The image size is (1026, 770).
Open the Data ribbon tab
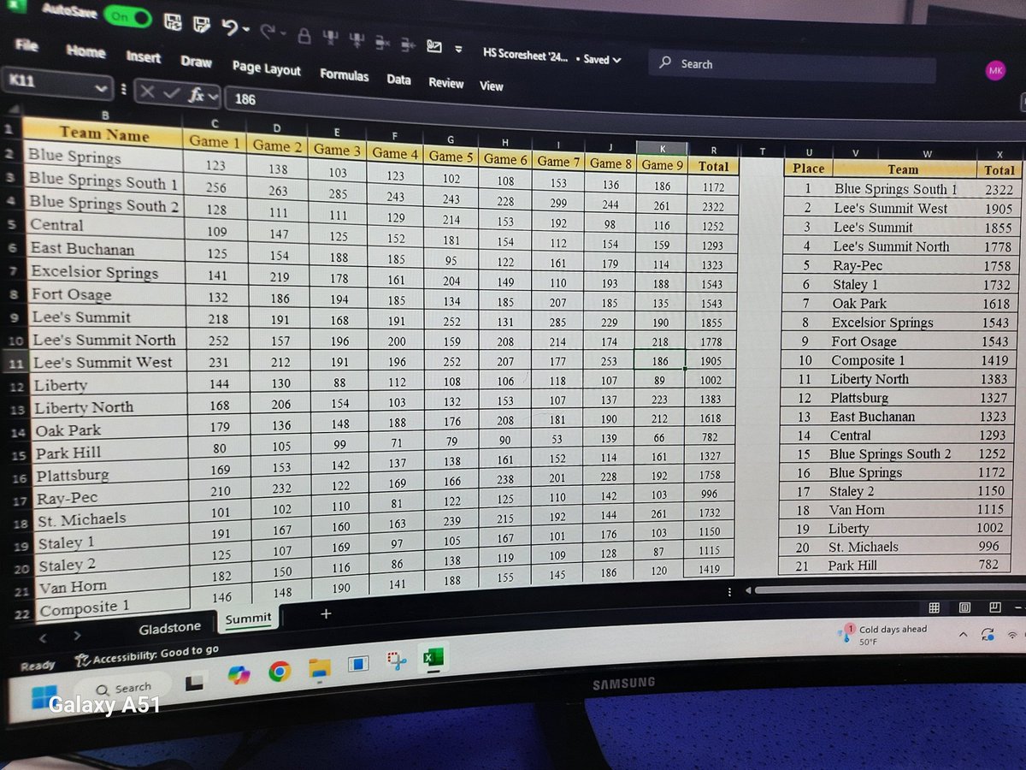[x=398, y=79]
